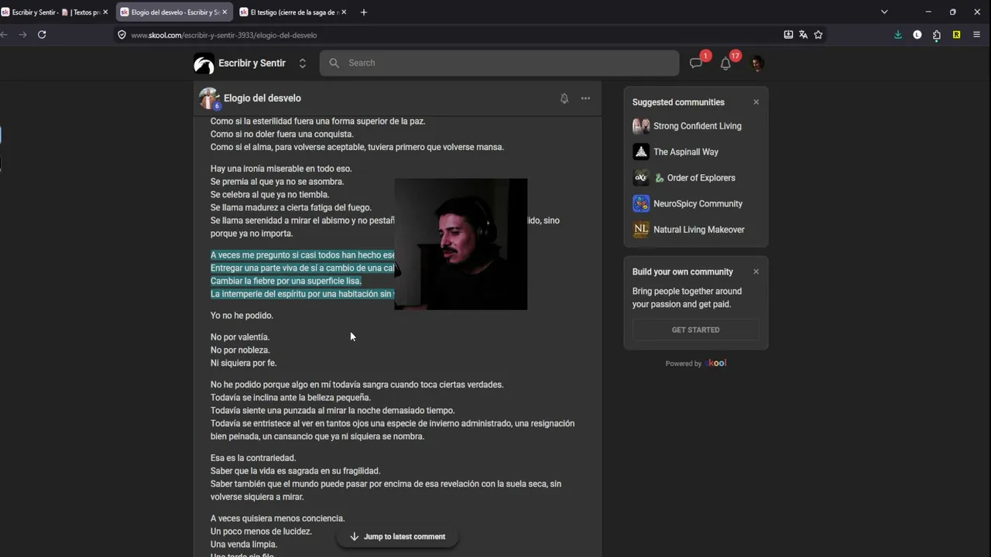
Task: Expand the list all tabs chevron
Action: [884, 12]
